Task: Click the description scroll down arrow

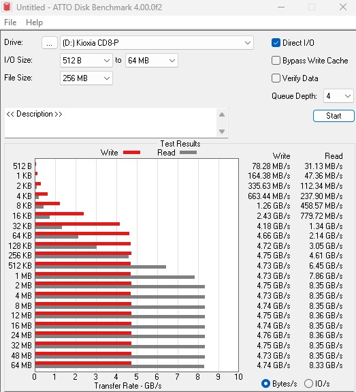Action: click(x=222, y=132)
